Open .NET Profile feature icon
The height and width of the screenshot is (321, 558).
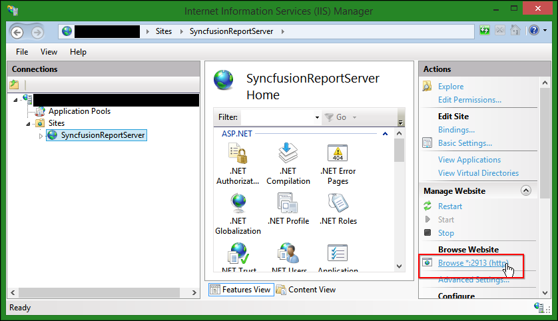(288, 203)
